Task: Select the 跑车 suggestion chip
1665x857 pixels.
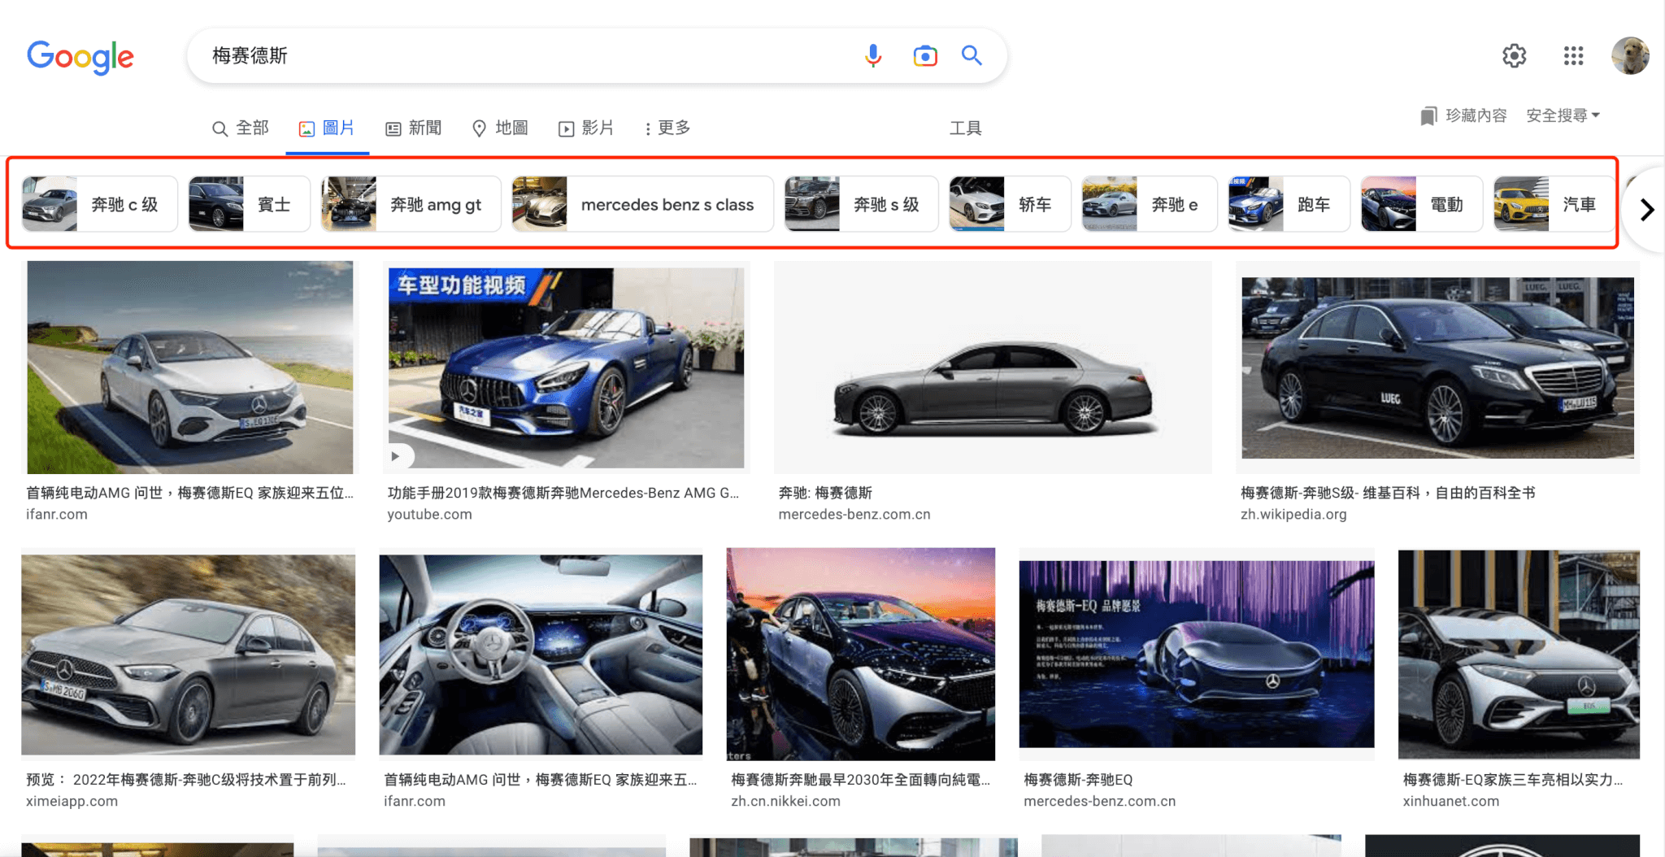Action: [1289, 204]
